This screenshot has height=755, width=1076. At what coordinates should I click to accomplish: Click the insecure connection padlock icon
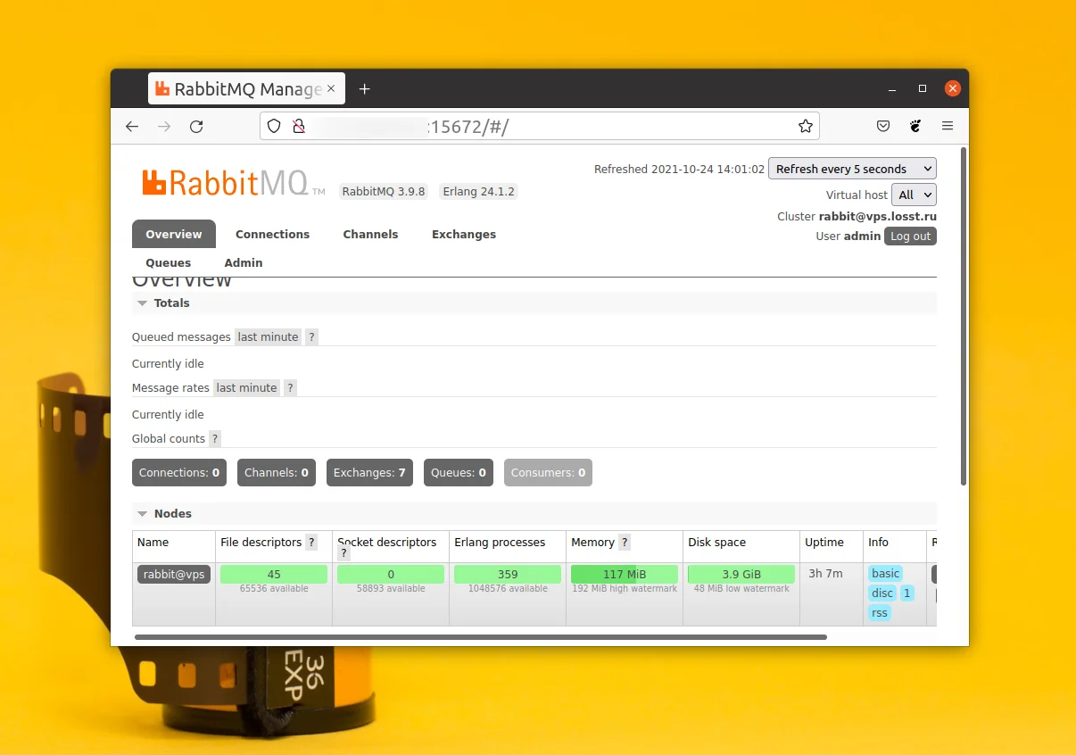point(299,127)
